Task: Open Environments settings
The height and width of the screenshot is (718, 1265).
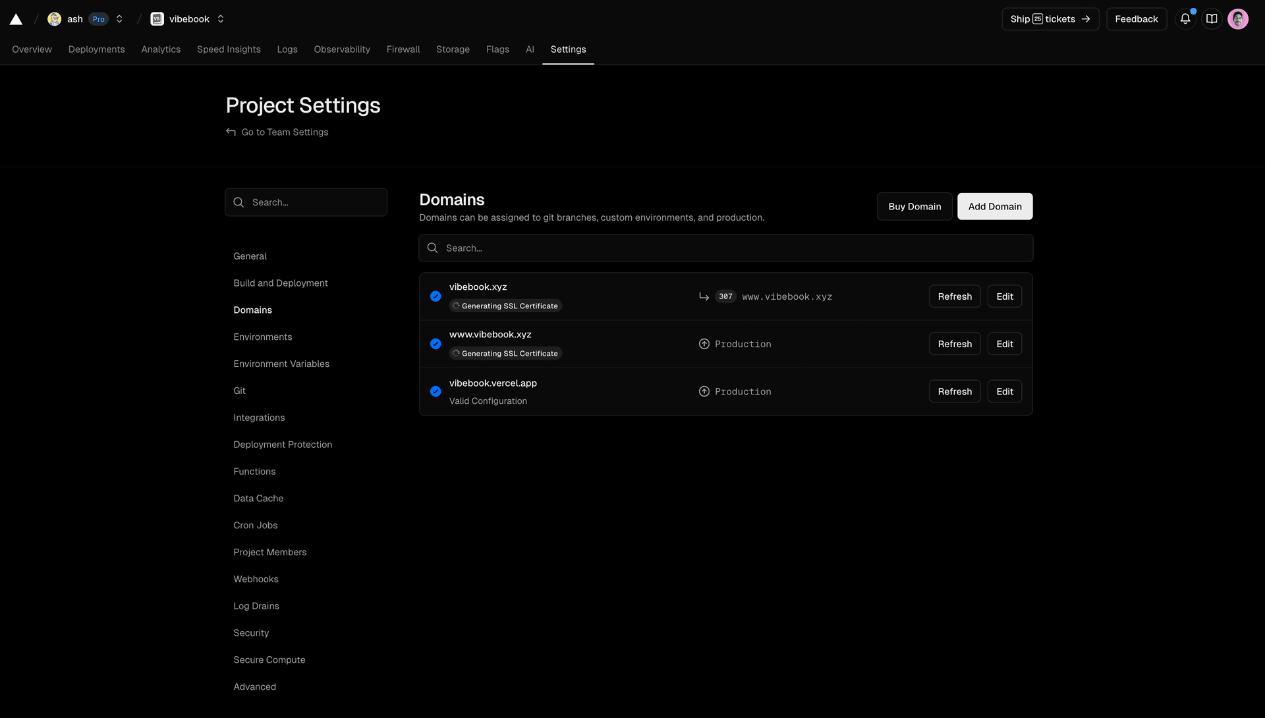Action: coord(262,337)
